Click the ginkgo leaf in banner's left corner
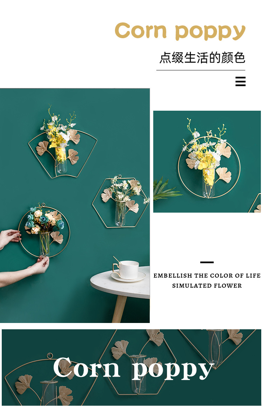This screenshot has height=406, width=263. pos(24,384)
